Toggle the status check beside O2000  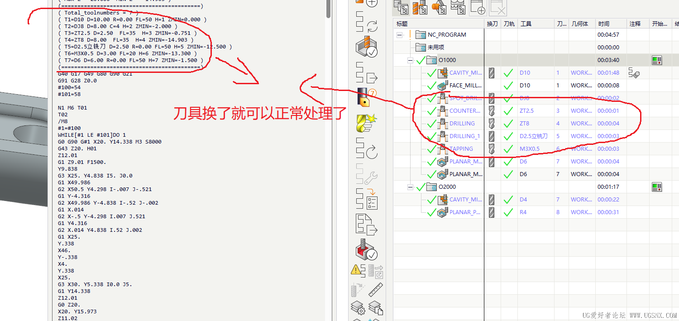coord(421,187)
